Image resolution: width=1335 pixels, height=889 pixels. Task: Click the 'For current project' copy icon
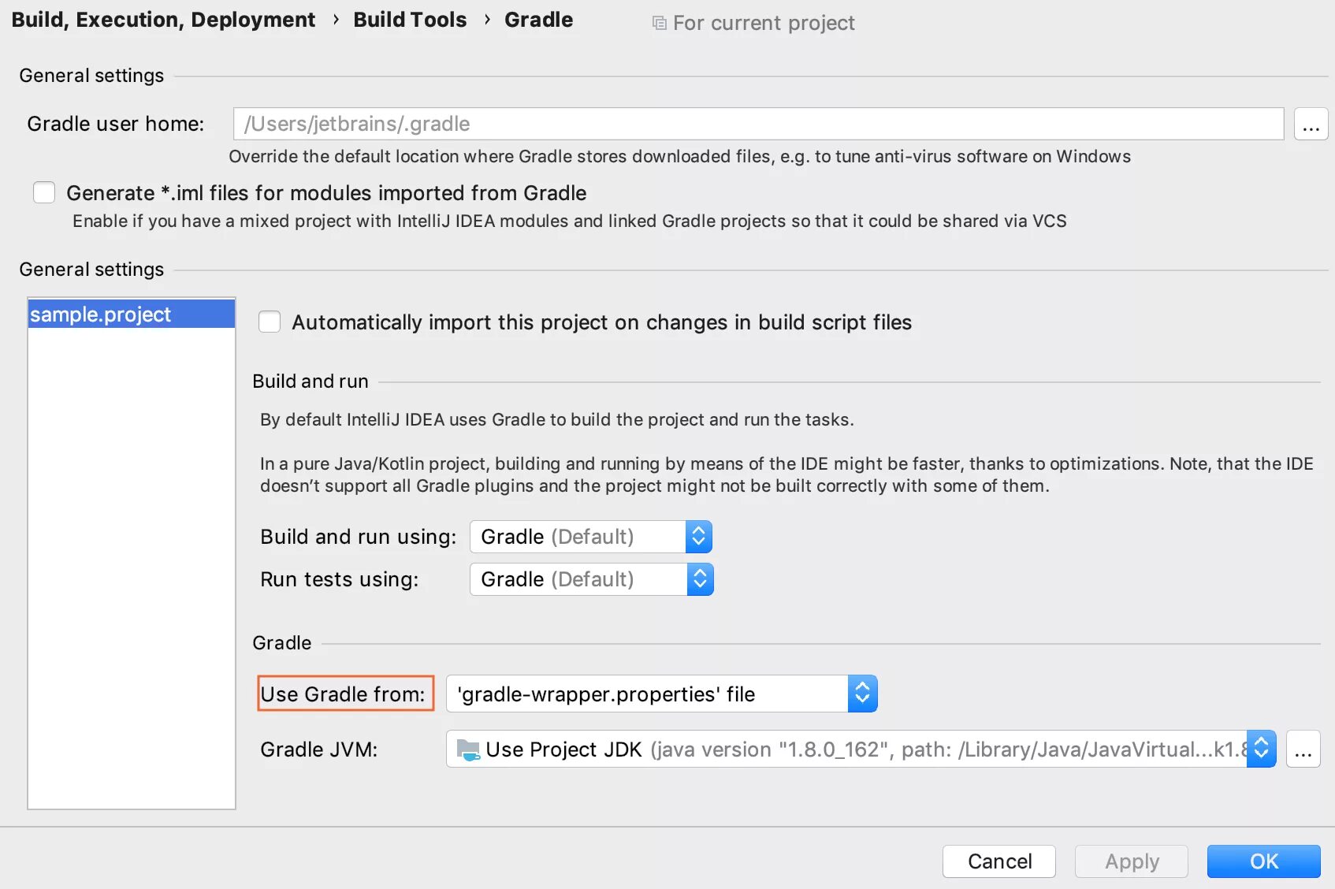click(660, 23)
